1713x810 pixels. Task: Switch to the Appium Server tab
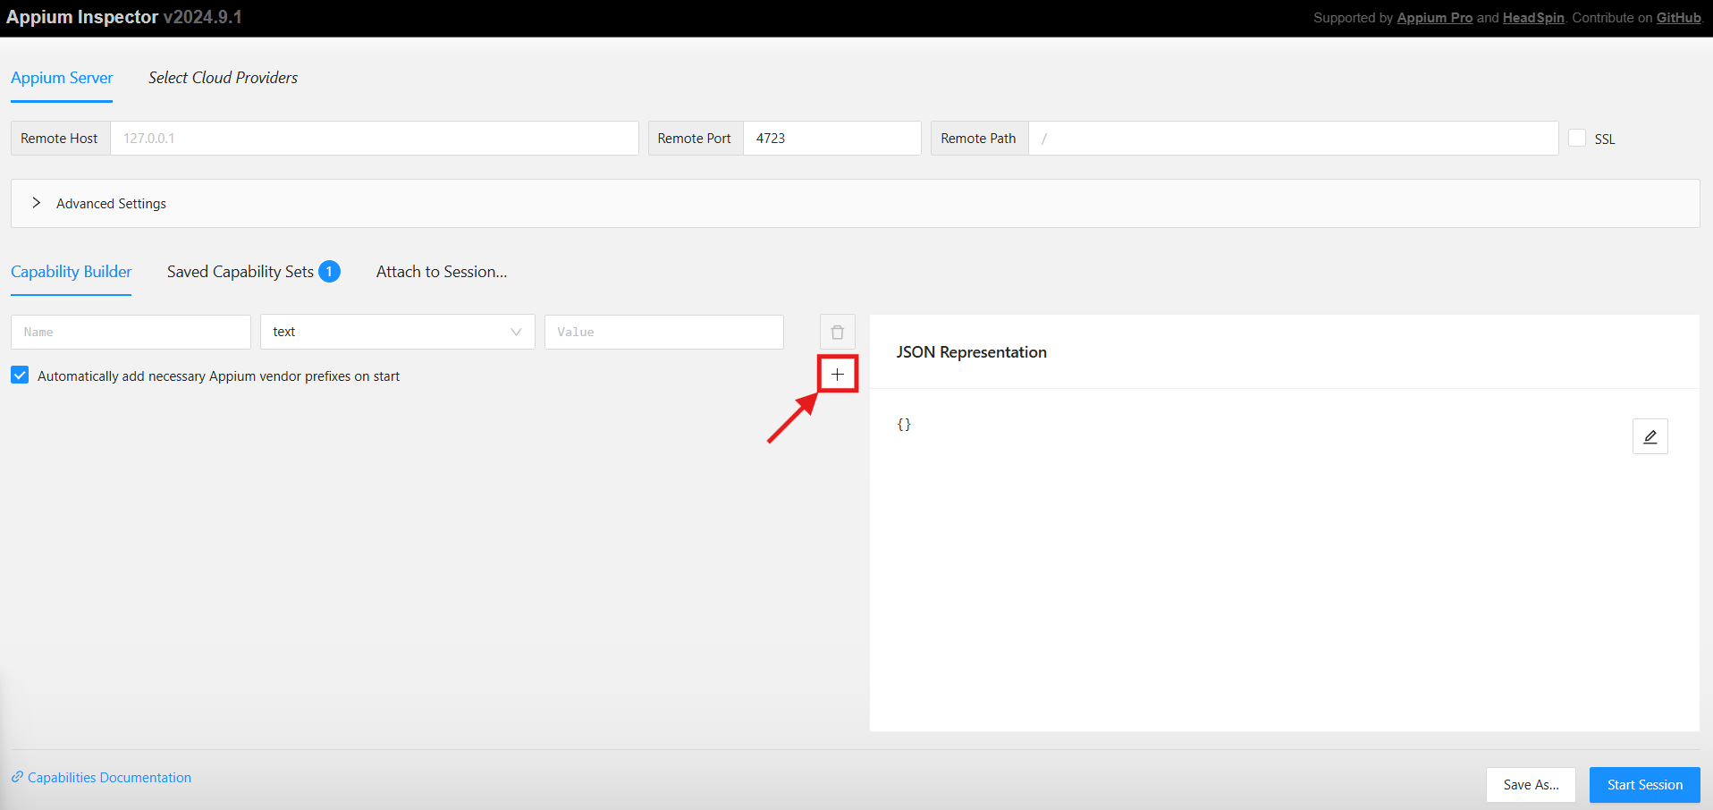tap(62, 78)
